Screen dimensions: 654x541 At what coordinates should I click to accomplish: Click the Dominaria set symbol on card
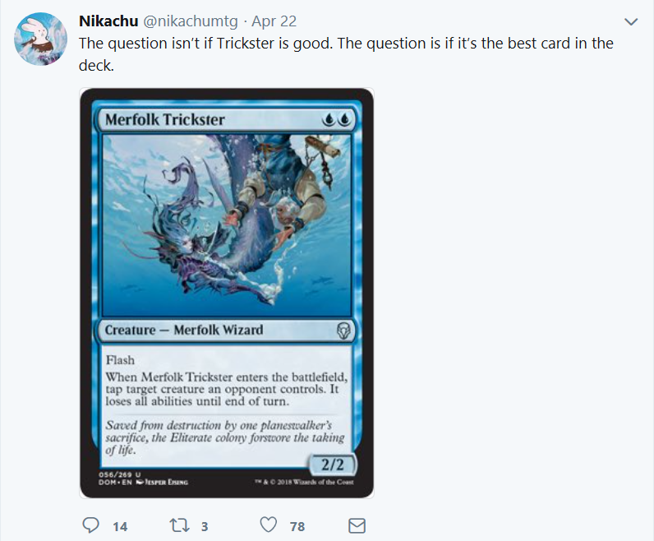pyautogui.click(x=343, y=331)
